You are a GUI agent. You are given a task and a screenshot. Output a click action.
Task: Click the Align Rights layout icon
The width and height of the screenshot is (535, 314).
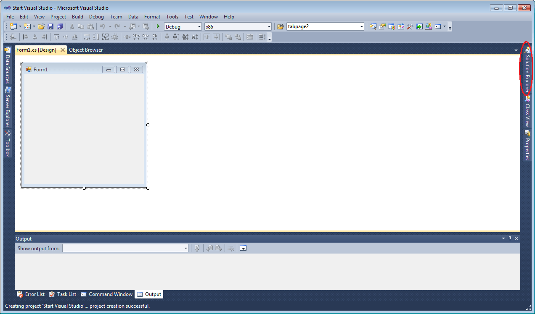click(x=44, y=37)
